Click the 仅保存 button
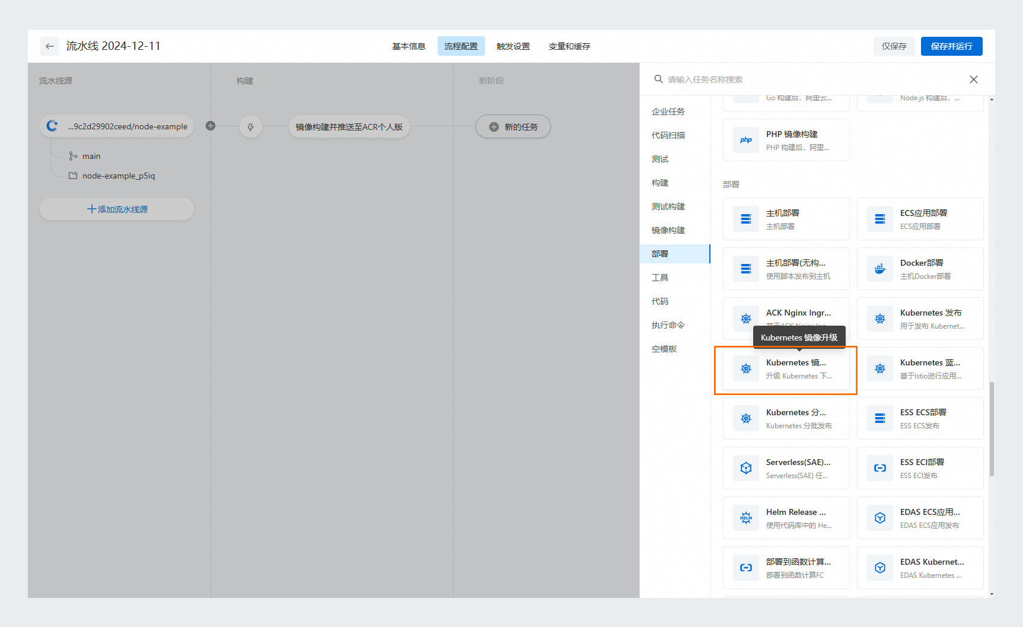Image resolution: width=1023 pixels, height=627 pixels. click(894, 46)
